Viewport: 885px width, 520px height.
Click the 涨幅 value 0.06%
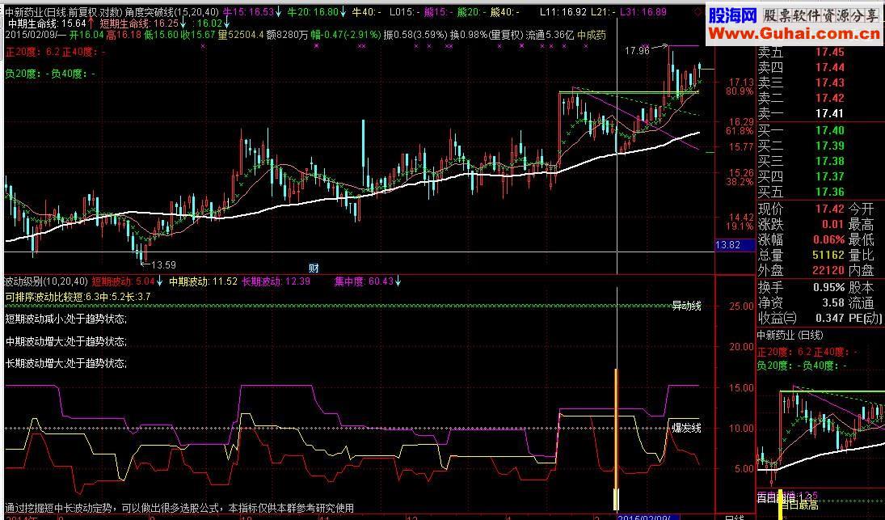pos(829,239)
